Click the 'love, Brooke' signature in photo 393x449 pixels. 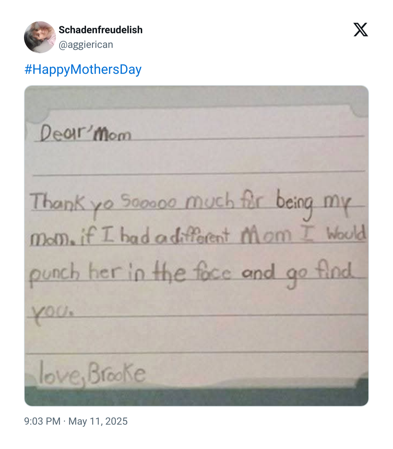(92, 372)
